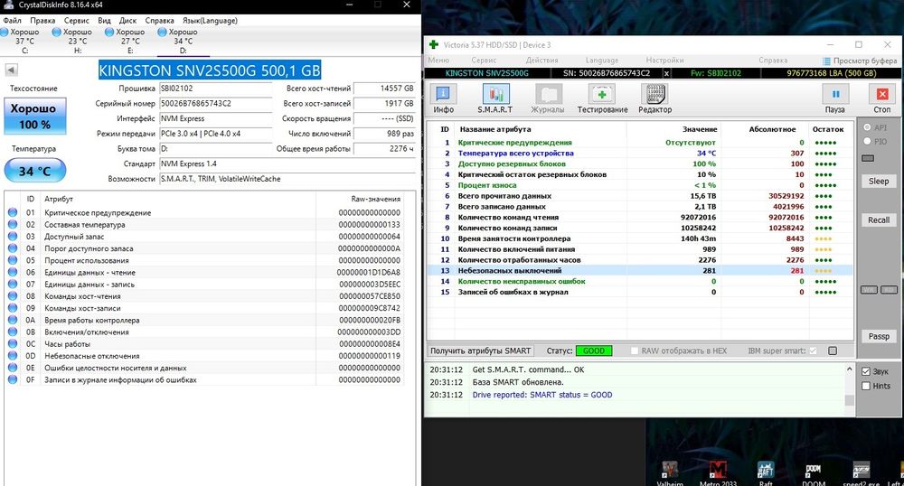
Task: Click the Victoria green cross title icon
Action: (434, 44)
